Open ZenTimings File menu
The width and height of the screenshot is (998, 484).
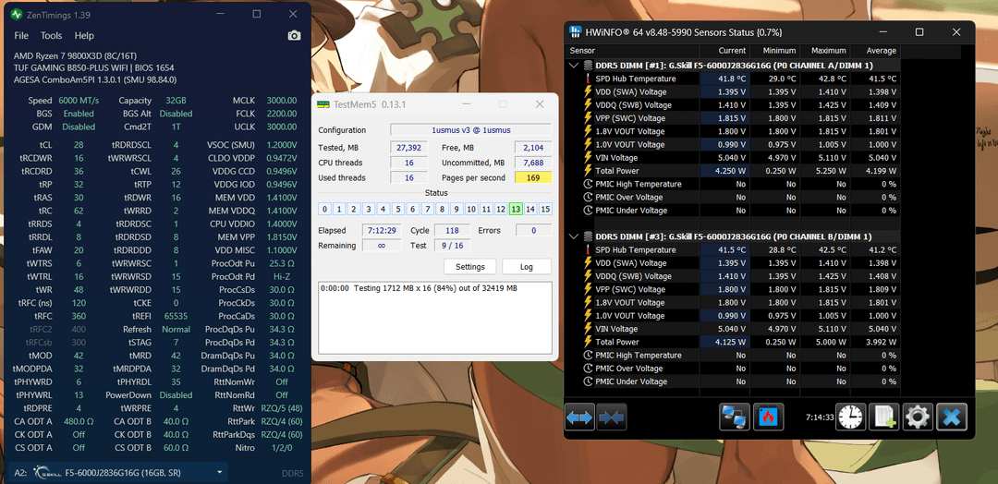pos(21,36)
